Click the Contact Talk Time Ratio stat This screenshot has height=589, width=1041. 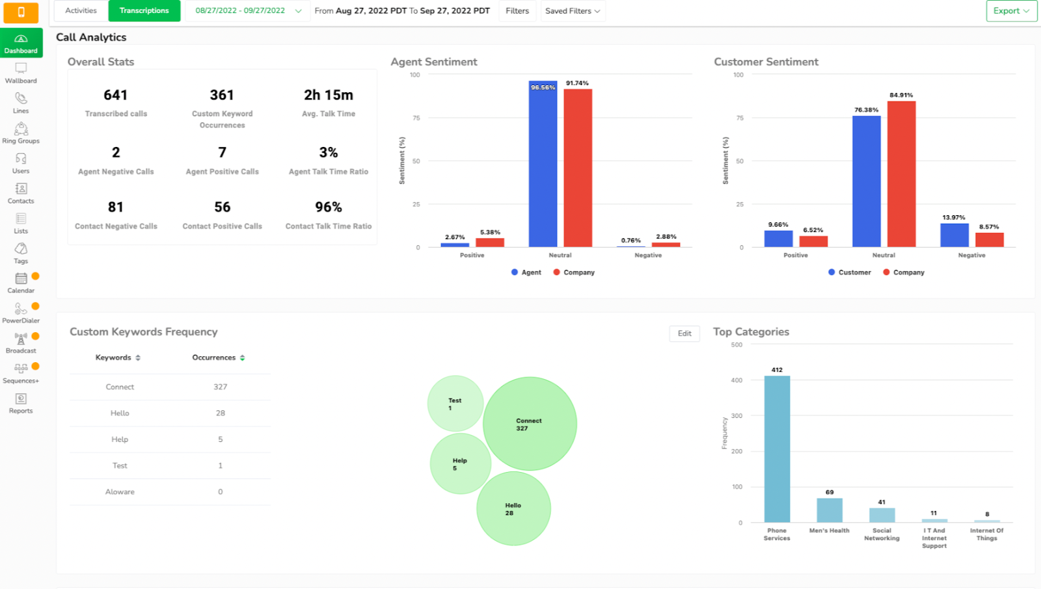329,215
